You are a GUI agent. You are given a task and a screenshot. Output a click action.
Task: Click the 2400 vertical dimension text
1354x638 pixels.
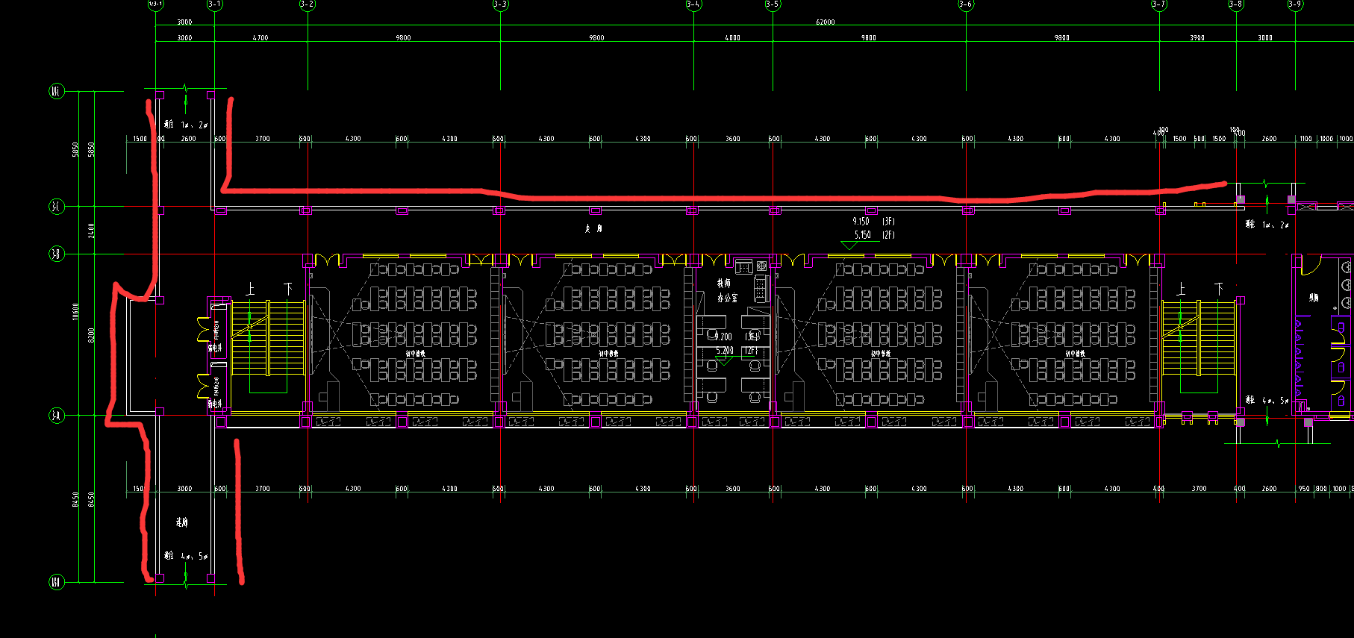click(91, 231)
